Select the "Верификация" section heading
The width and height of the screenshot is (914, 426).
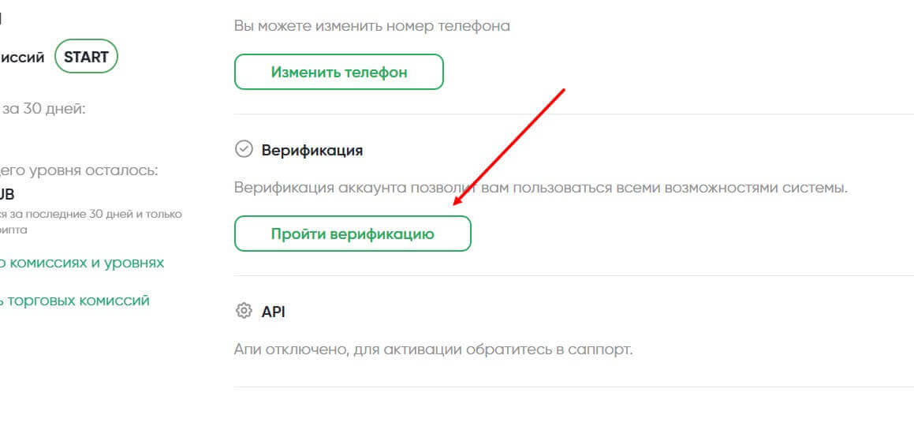point(312,150)
